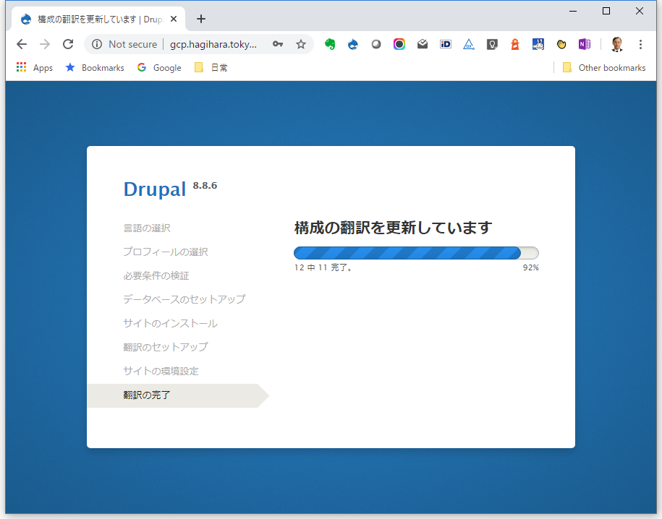Click the プロフィールの選択 step
Viewport: 662px width, 519px height.
pyautogui.click(x=166, y=252)
